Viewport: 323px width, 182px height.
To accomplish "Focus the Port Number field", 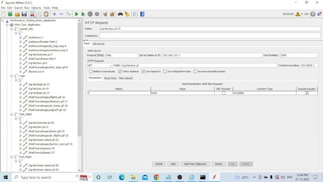I will coord(299,55).
